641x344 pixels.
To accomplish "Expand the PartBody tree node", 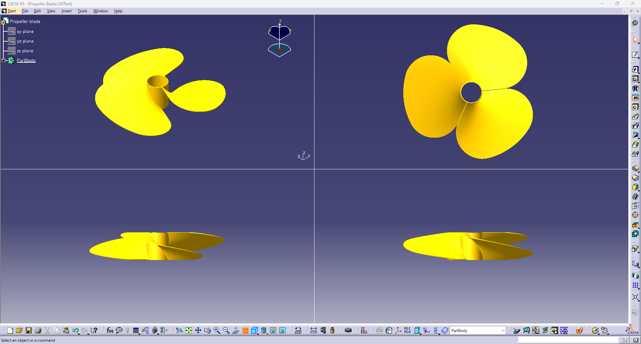I will click(x=4, y=60).
